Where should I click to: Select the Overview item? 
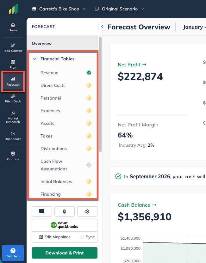[62, 43]
